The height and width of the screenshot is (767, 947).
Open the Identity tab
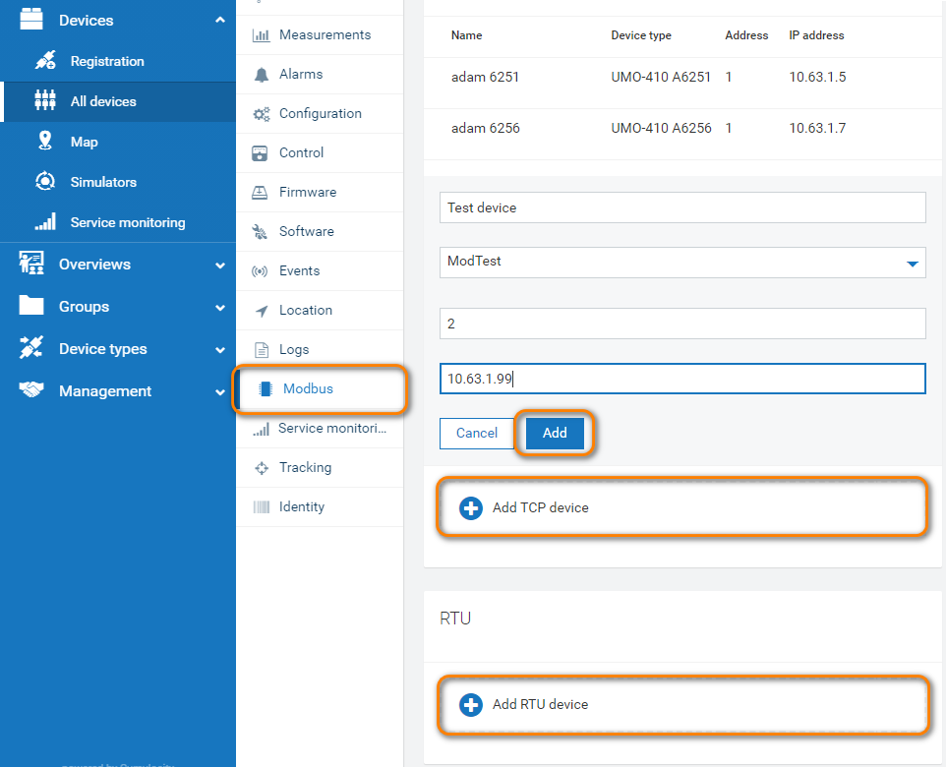click(320, 506)
